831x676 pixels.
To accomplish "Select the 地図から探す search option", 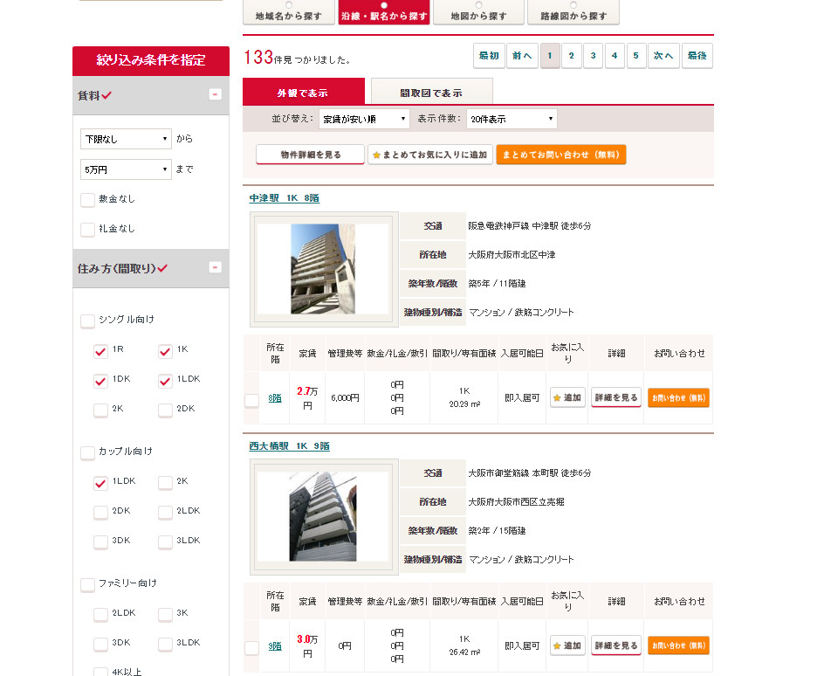I will pyautogui.click(x=478, y=11).
